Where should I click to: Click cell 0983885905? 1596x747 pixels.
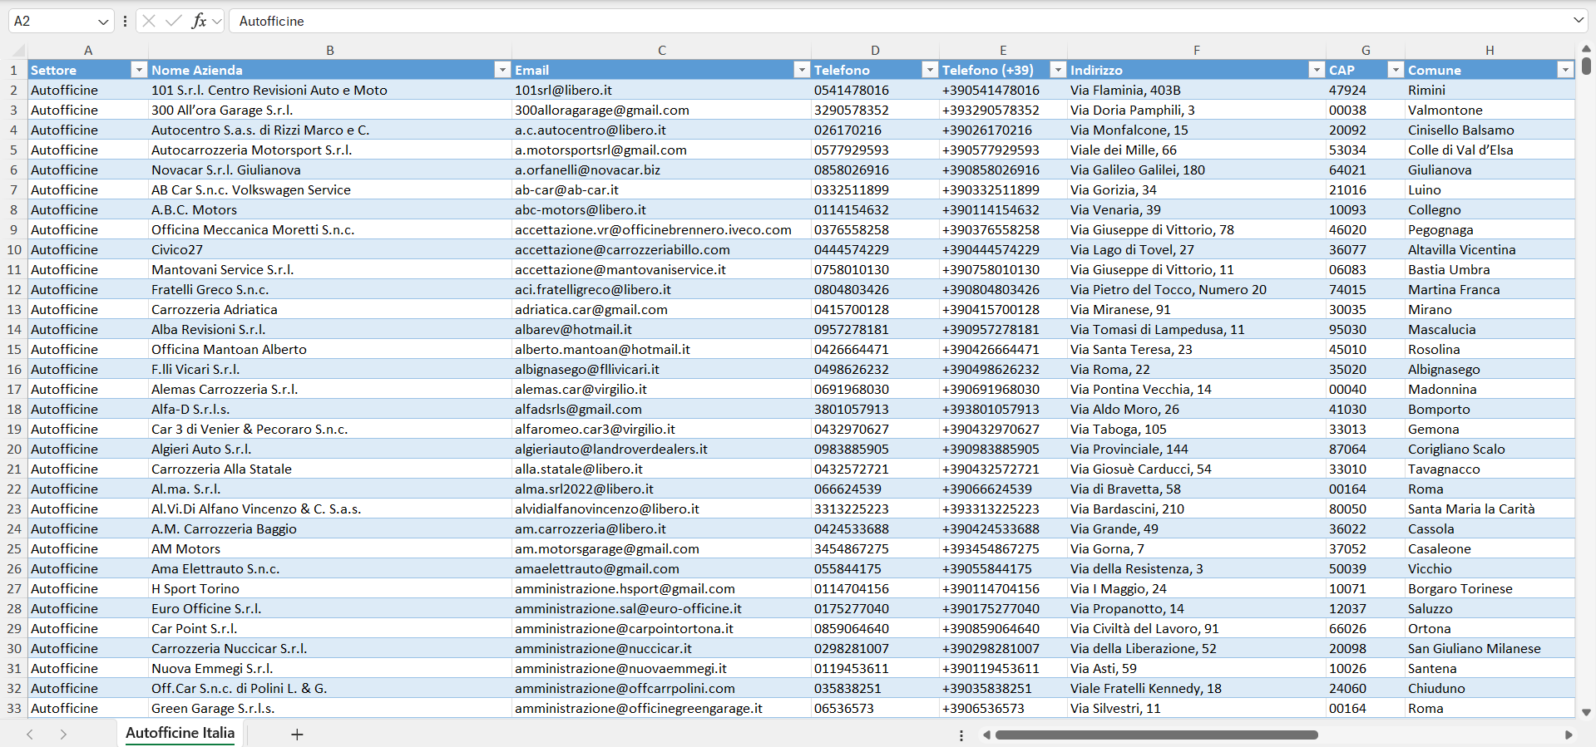pyautogui.click(x=875, y=449)
